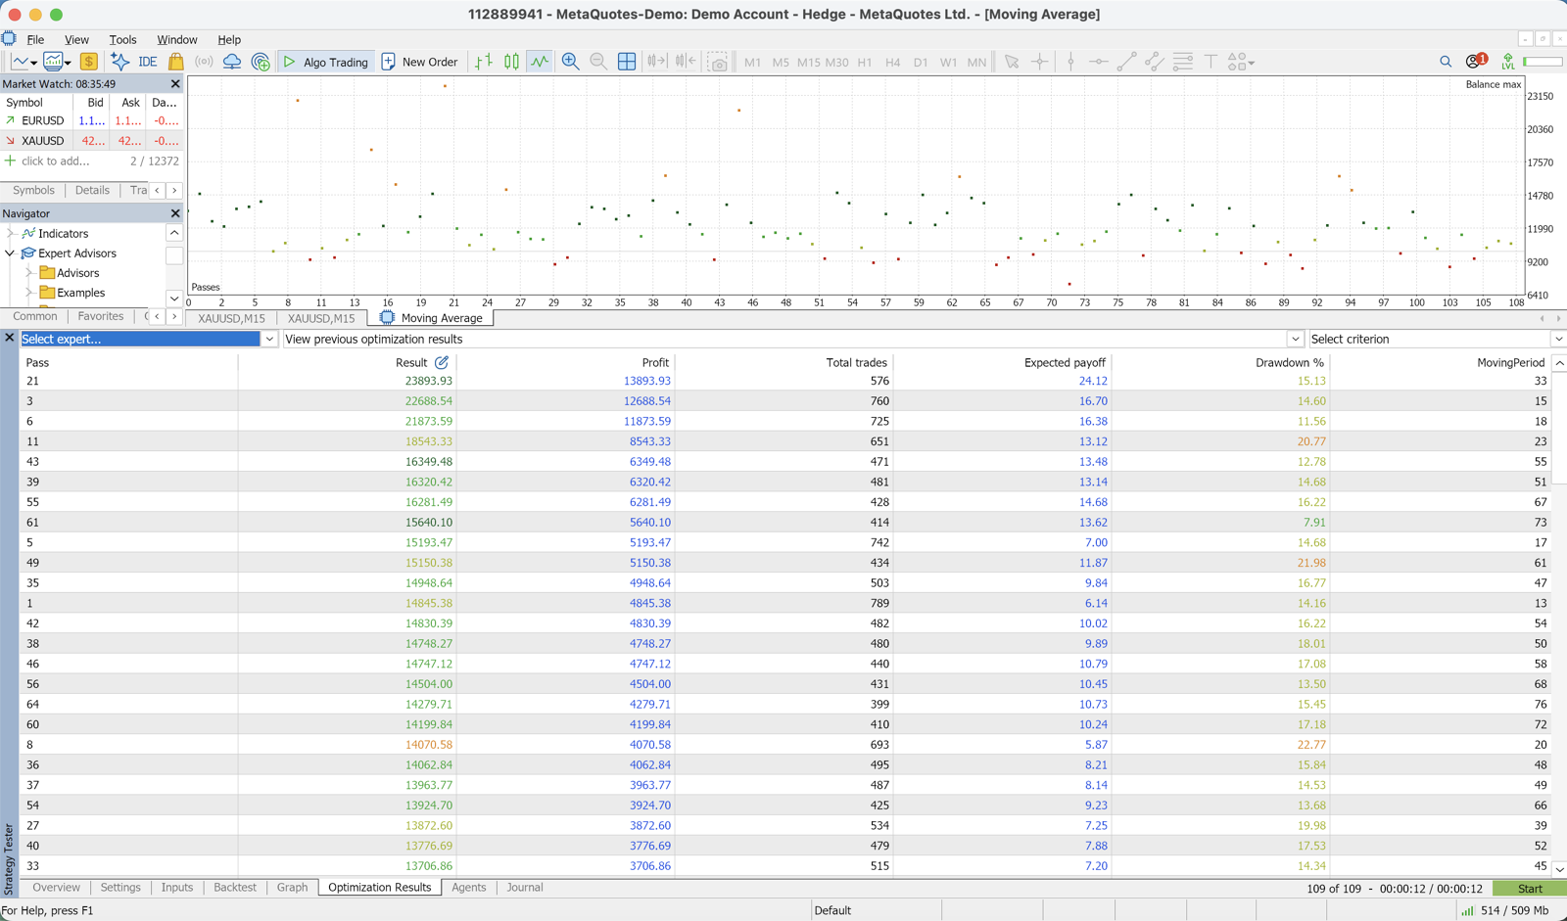The width and height of the screenshot is (1567, 921).
Task: Select the cursor arrow tool
Action: [x=1012, y=62]
